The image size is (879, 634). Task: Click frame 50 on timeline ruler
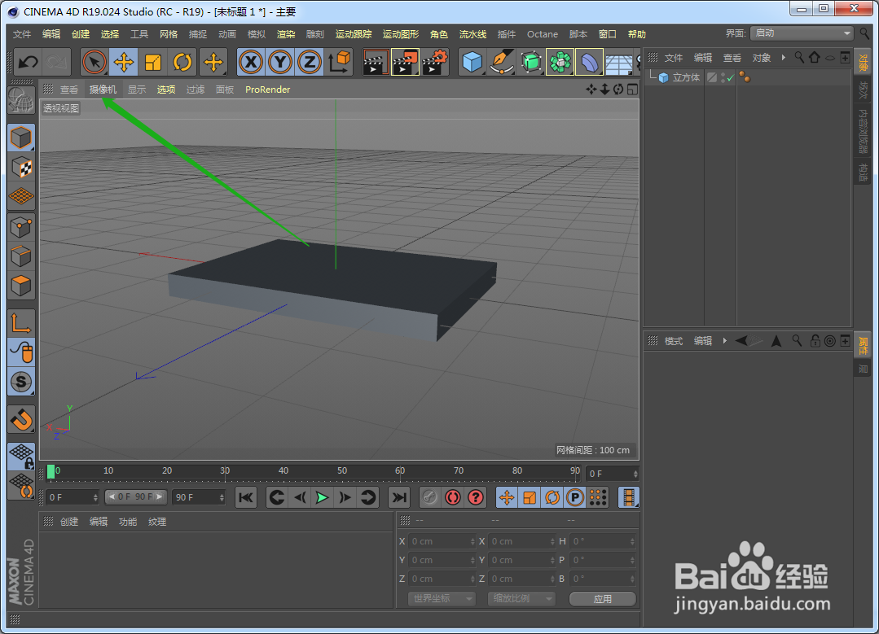click(x=342, y=471)
